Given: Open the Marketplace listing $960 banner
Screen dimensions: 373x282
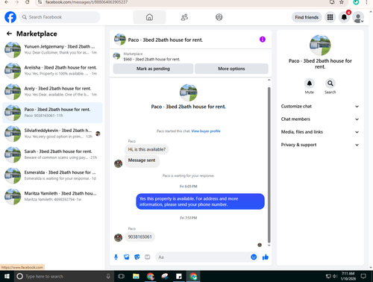Looking at the screenshot, I should (190, 57).
